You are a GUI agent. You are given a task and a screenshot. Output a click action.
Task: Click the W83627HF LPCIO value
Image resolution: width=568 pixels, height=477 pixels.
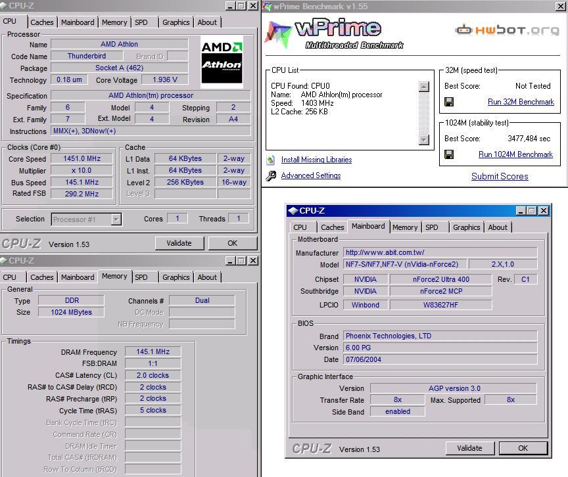[441, 305]
